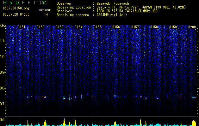Click the meteor count value 14
This screenshot has height=126, width=199.
pyautogui.click(x=46, y=14)
